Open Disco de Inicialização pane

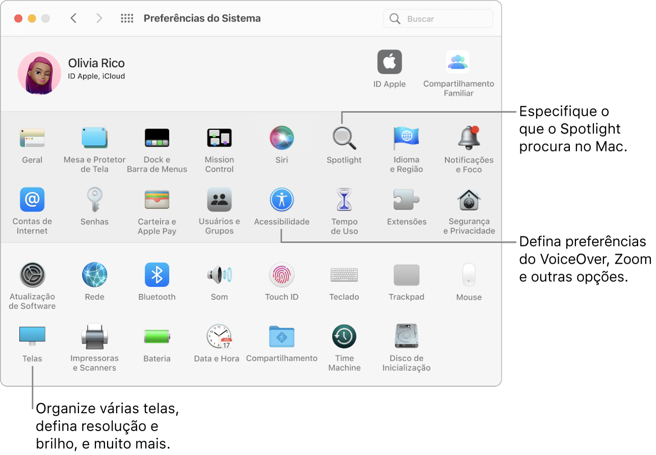click(406, 336)
